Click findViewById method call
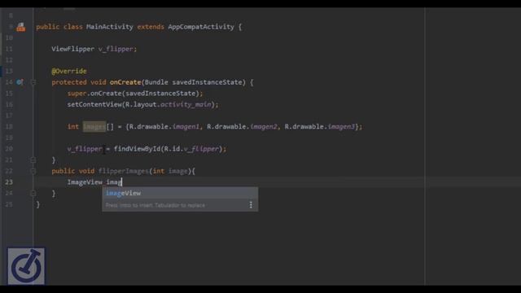Image resolution: width=521 pixels, height=293 pixels. pyautogui.click(x=138, y=149)
